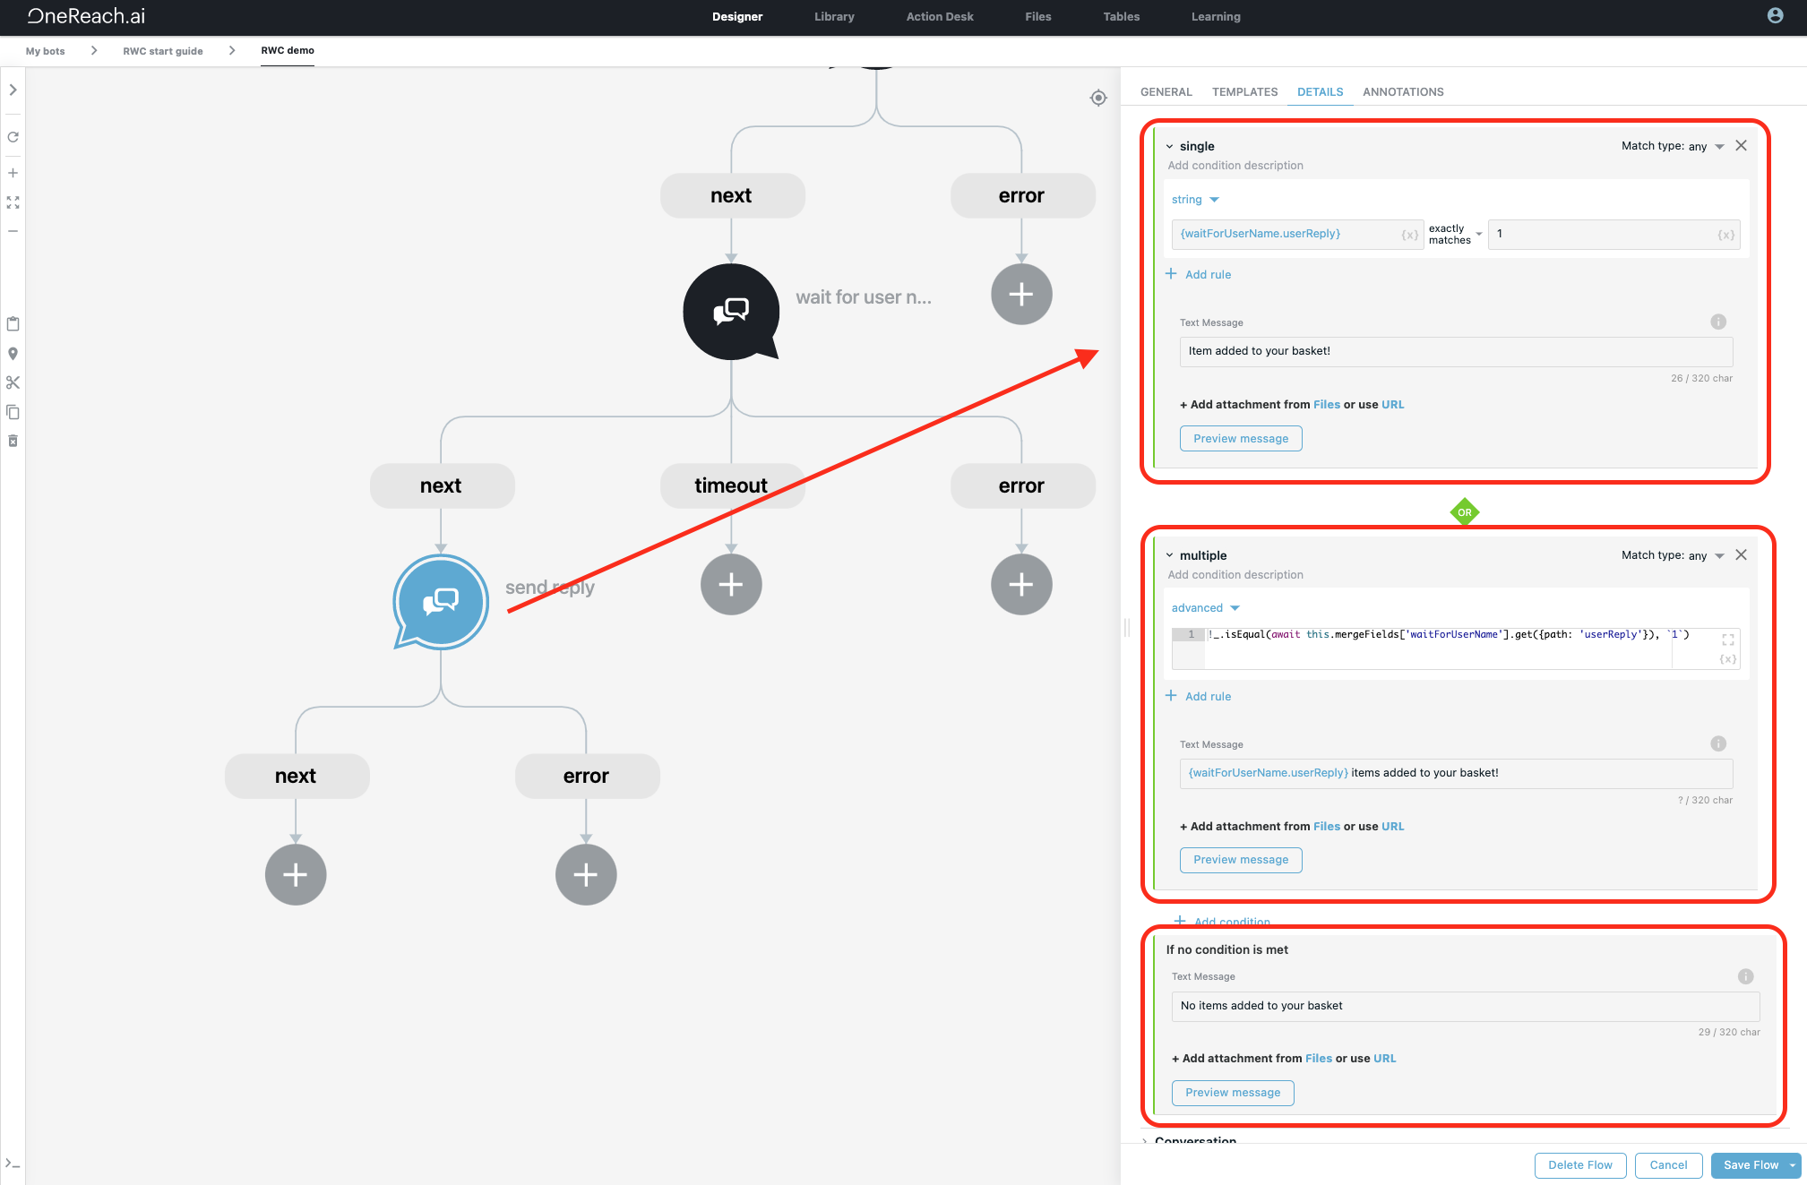Open info for no-condition Text Message

[1746, 976]
